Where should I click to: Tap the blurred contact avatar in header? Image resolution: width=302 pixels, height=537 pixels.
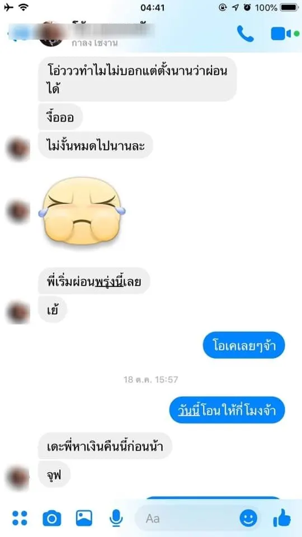[x=51, y=34]
